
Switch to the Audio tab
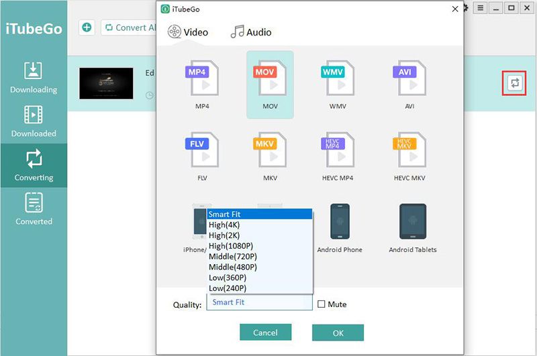(x=251, y=32)
